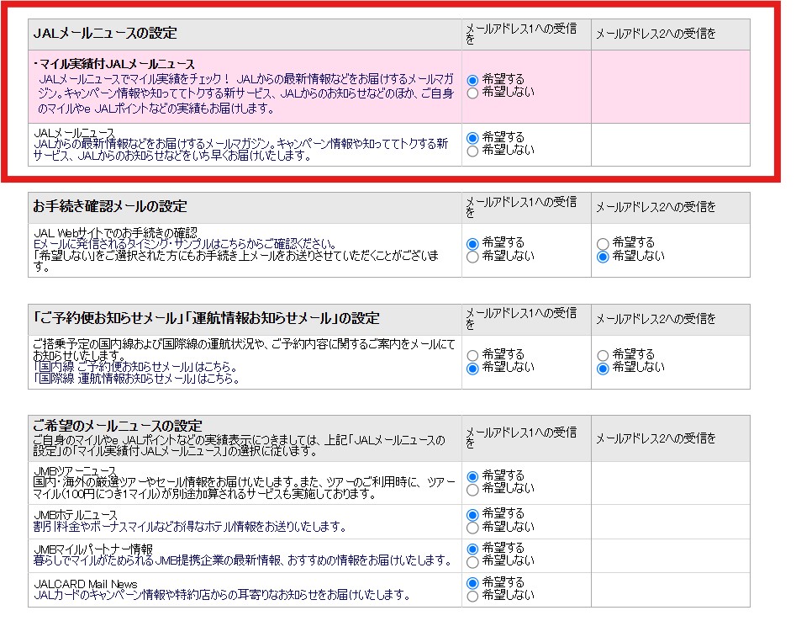
Task: Enable 希望する for ご予約便お知らせメール address 1
Action: [472, 355]
